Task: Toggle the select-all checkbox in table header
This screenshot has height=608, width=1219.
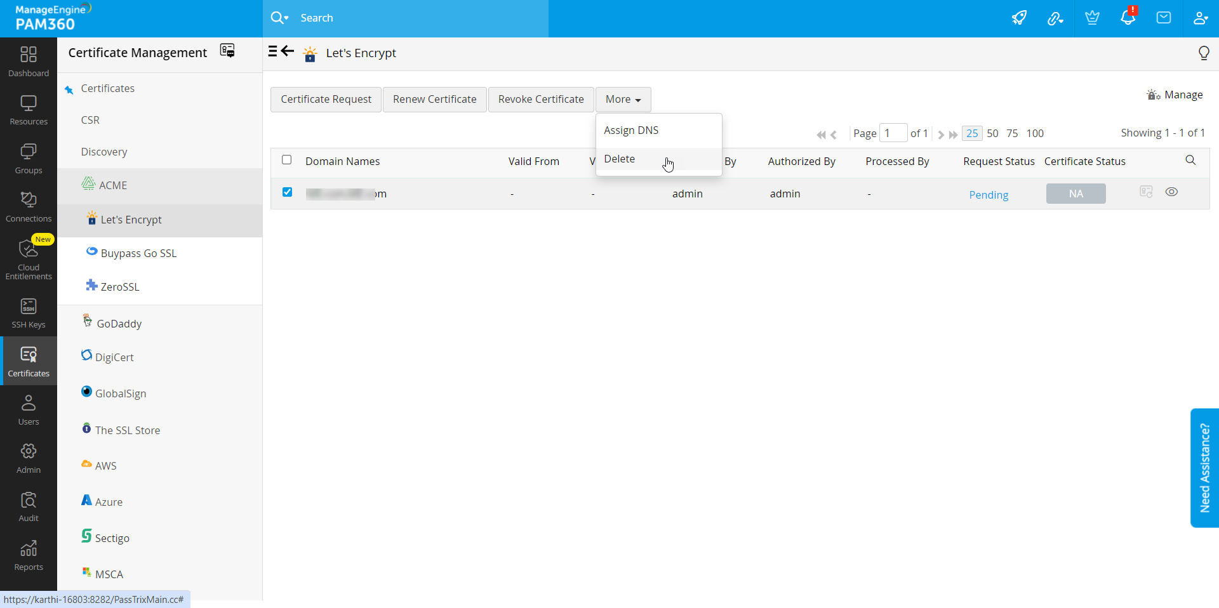Action: click(x=287, y=160)
